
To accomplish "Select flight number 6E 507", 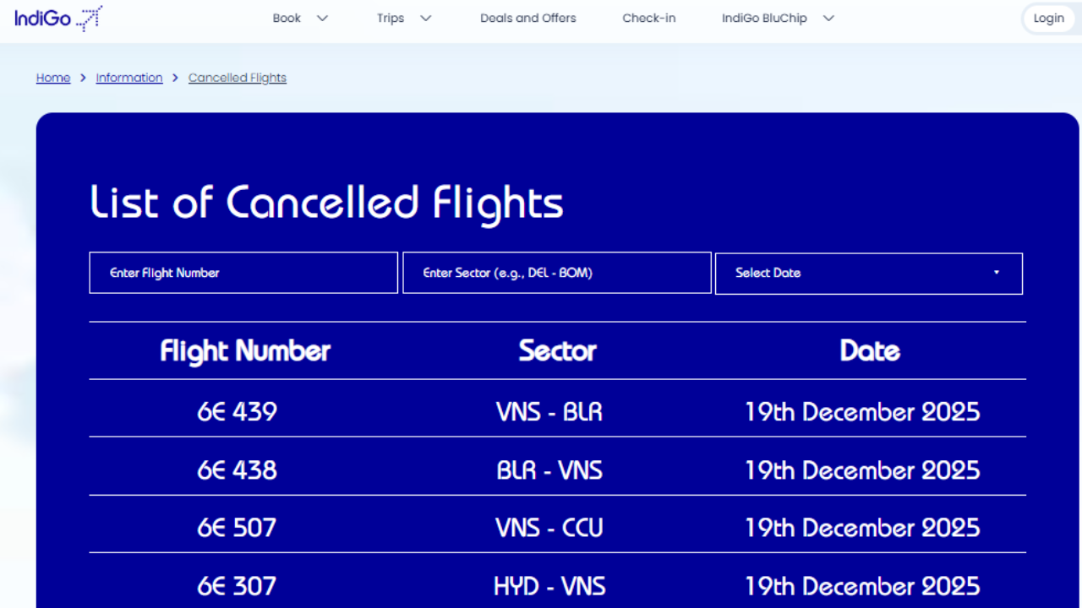I will [x=238, y=529].
